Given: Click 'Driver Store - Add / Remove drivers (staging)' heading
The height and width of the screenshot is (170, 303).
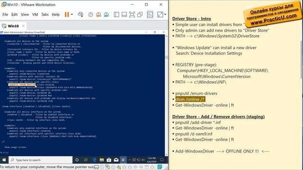Looking at the screenshot, I should point(218,117).
